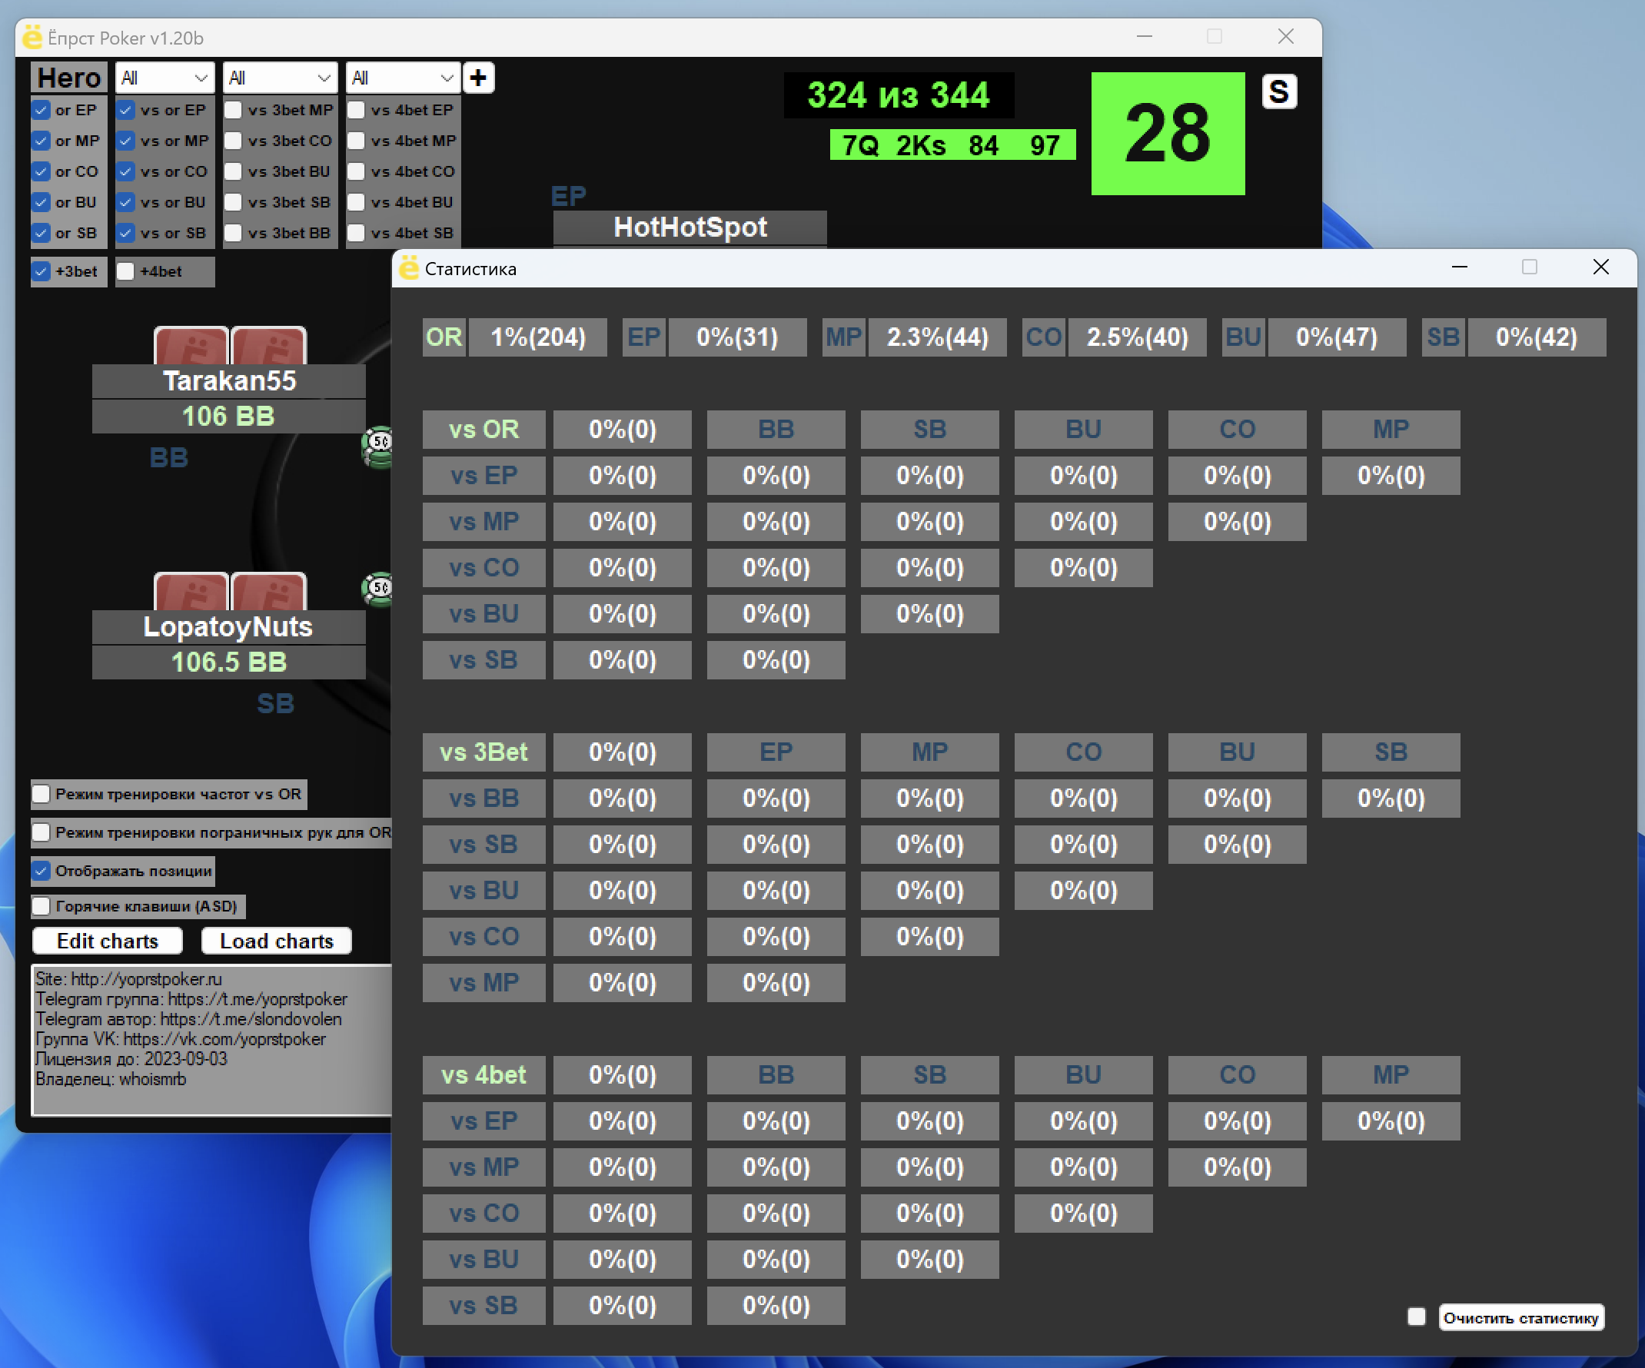
Task: Open the third 'All' dropdown above vs 4bet
Action: point(403,78)
